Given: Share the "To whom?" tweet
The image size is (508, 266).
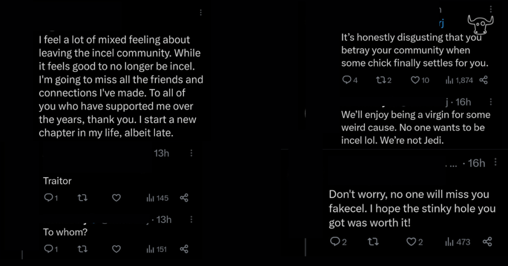Looking at the screenshot, I should (184, 249).
